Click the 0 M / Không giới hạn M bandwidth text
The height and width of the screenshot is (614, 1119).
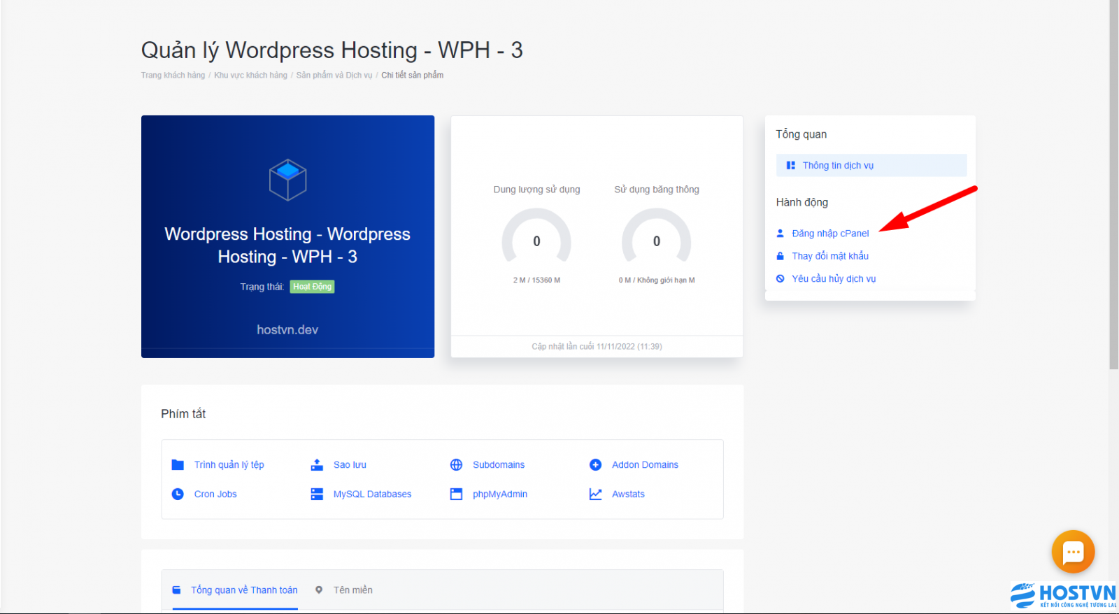click(657, 280)
